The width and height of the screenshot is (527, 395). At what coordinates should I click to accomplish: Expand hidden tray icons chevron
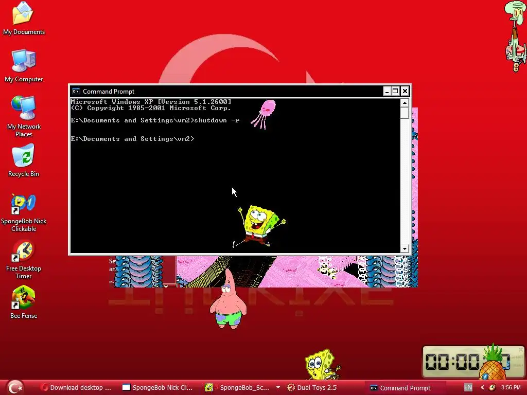[482, 387]
